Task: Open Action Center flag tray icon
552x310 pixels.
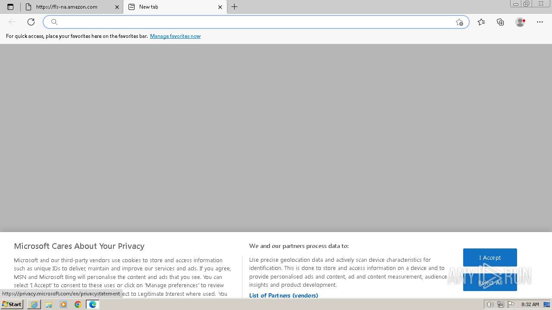Action: click(x=511, y=304)
